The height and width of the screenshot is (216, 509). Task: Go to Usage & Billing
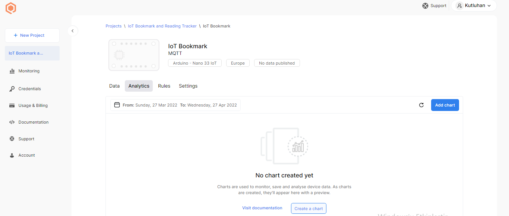33,105
